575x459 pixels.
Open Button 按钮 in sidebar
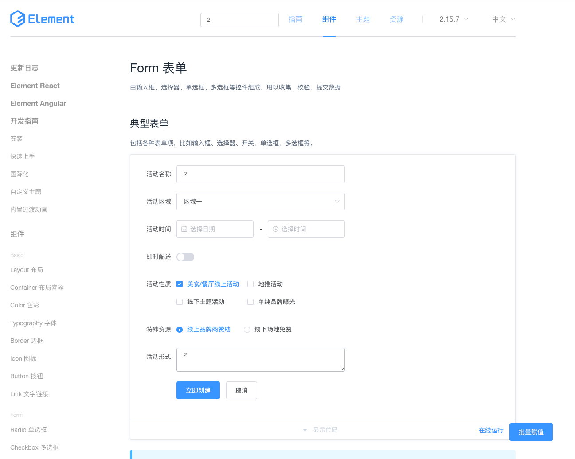(27, 376)
